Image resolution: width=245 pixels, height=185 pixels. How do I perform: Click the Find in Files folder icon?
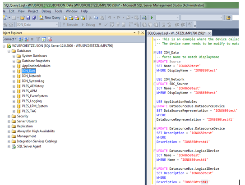pos(228,18)
